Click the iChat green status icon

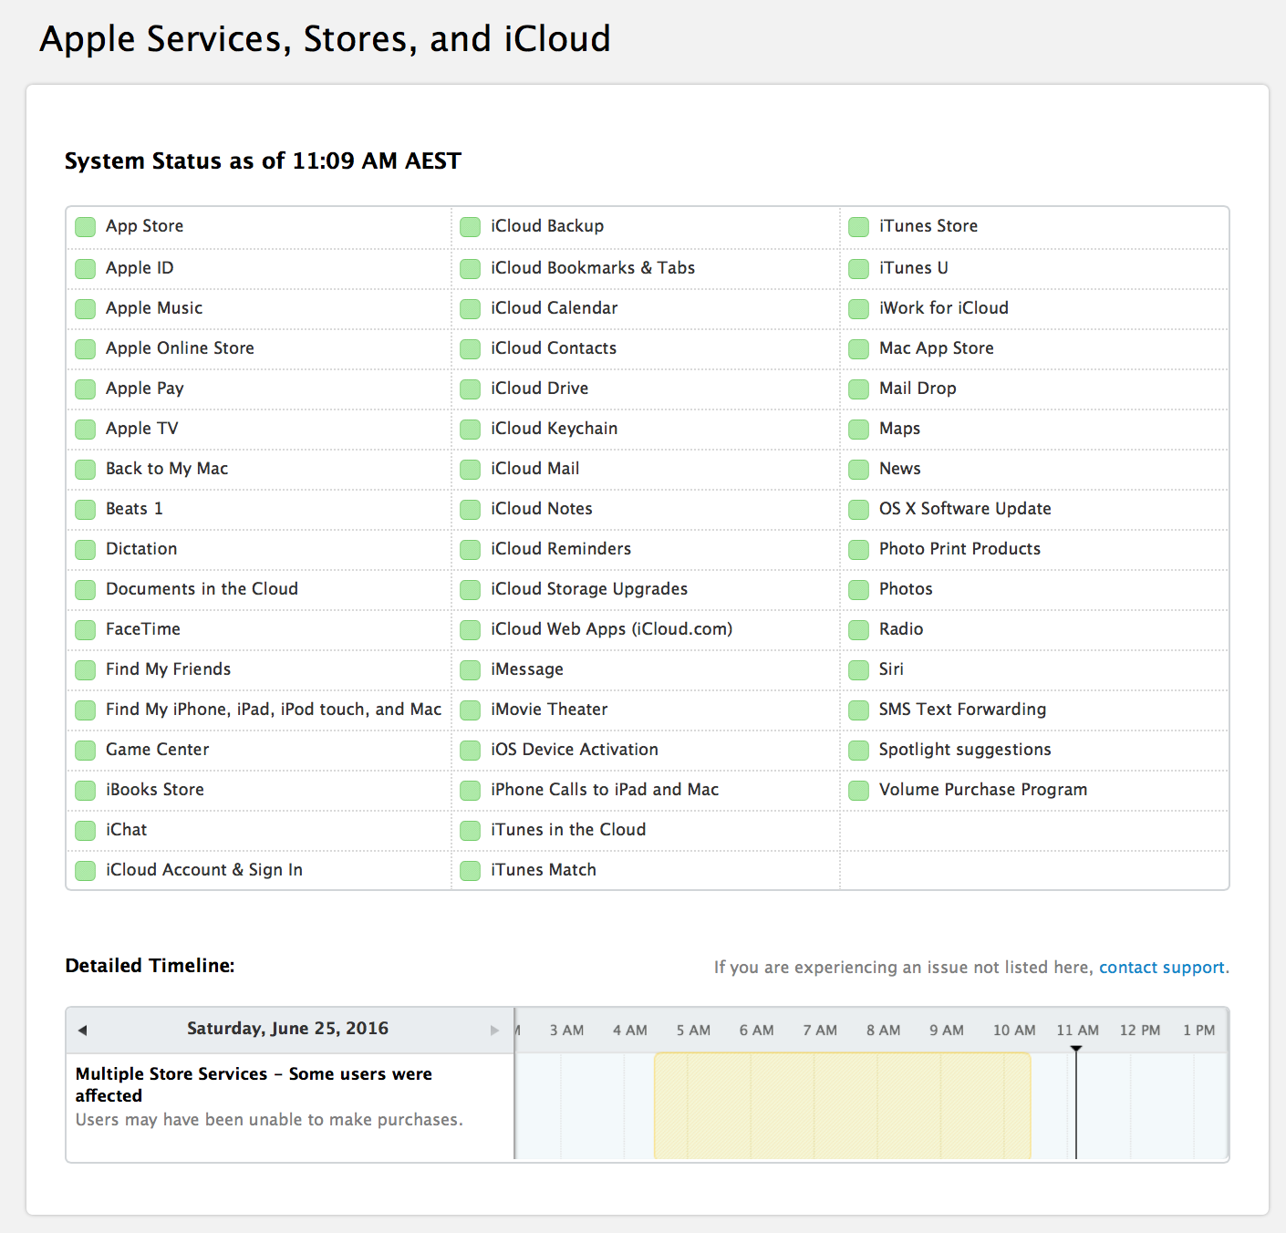(86, 831)
